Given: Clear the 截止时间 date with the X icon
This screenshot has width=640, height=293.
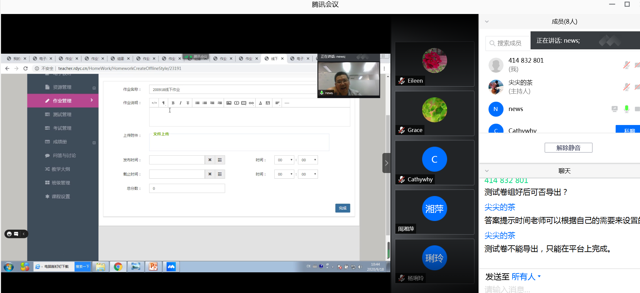Looking at the screenshot, I should coord(210,174).
